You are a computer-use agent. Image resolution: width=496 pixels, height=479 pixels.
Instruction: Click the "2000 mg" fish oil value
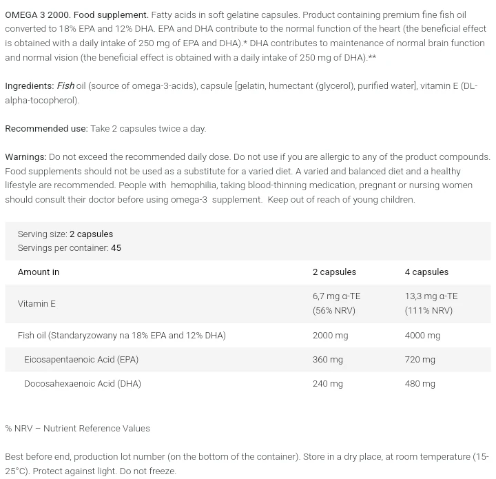[x=330, y=336]
